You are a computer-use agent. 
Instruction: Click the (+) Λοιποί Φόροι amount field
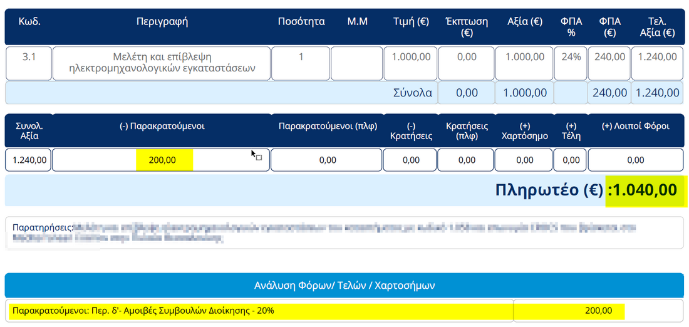click(x=635, y=160)
